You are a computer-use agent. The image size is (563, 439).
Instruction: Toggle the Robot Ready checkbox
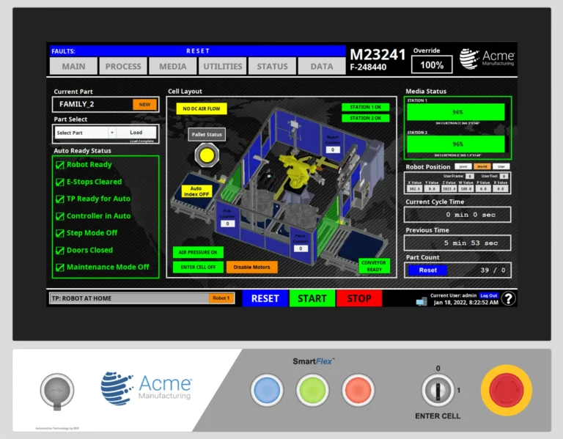click(x=59, y=165)
